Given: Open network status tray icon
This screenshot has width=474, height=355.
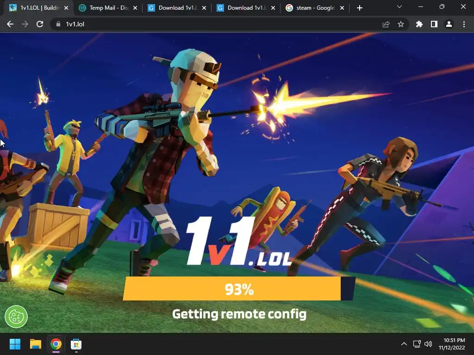Looking at the screenshot, I should click(417, 344).
